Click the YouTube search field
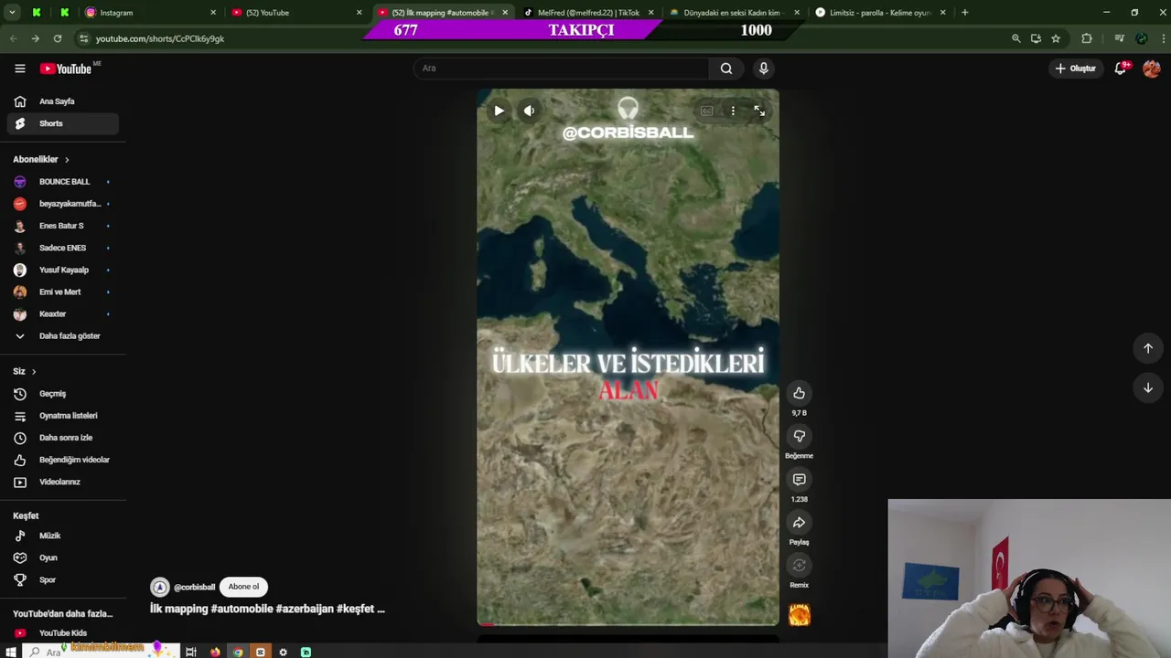The image size is (1171, 658). 561,69
